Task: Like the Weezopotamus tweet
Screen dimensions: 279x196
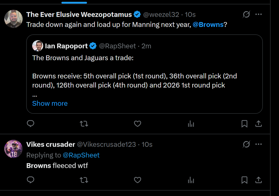Action: pos(138,124)
